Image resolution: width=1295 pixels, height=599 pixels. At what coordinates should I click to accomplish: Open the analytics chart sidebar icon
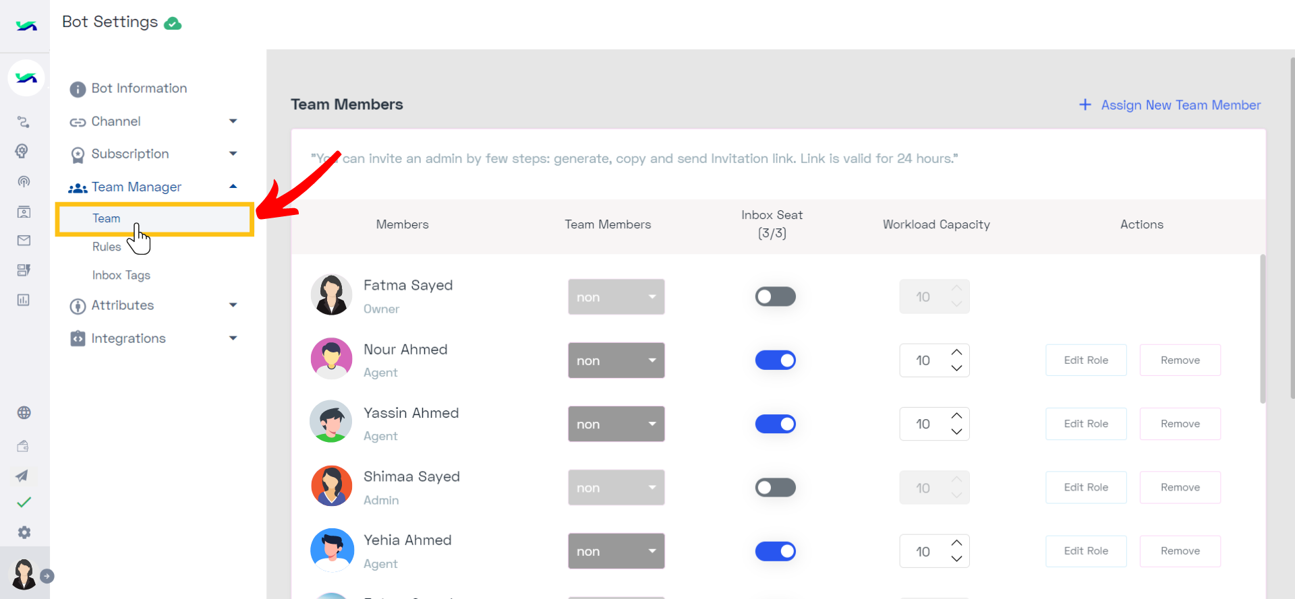point(24,300)
